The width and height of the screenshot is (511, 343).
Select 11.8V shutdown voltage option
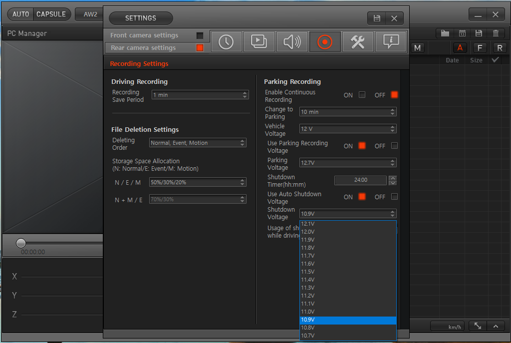click(x=348, y=248)
